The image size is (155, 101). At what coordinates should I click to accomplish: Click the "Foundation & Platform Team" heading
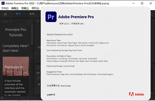[59, 56]
